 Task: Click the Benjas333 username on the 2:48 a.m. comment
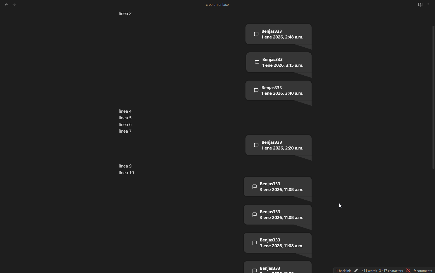pos(272,31)
